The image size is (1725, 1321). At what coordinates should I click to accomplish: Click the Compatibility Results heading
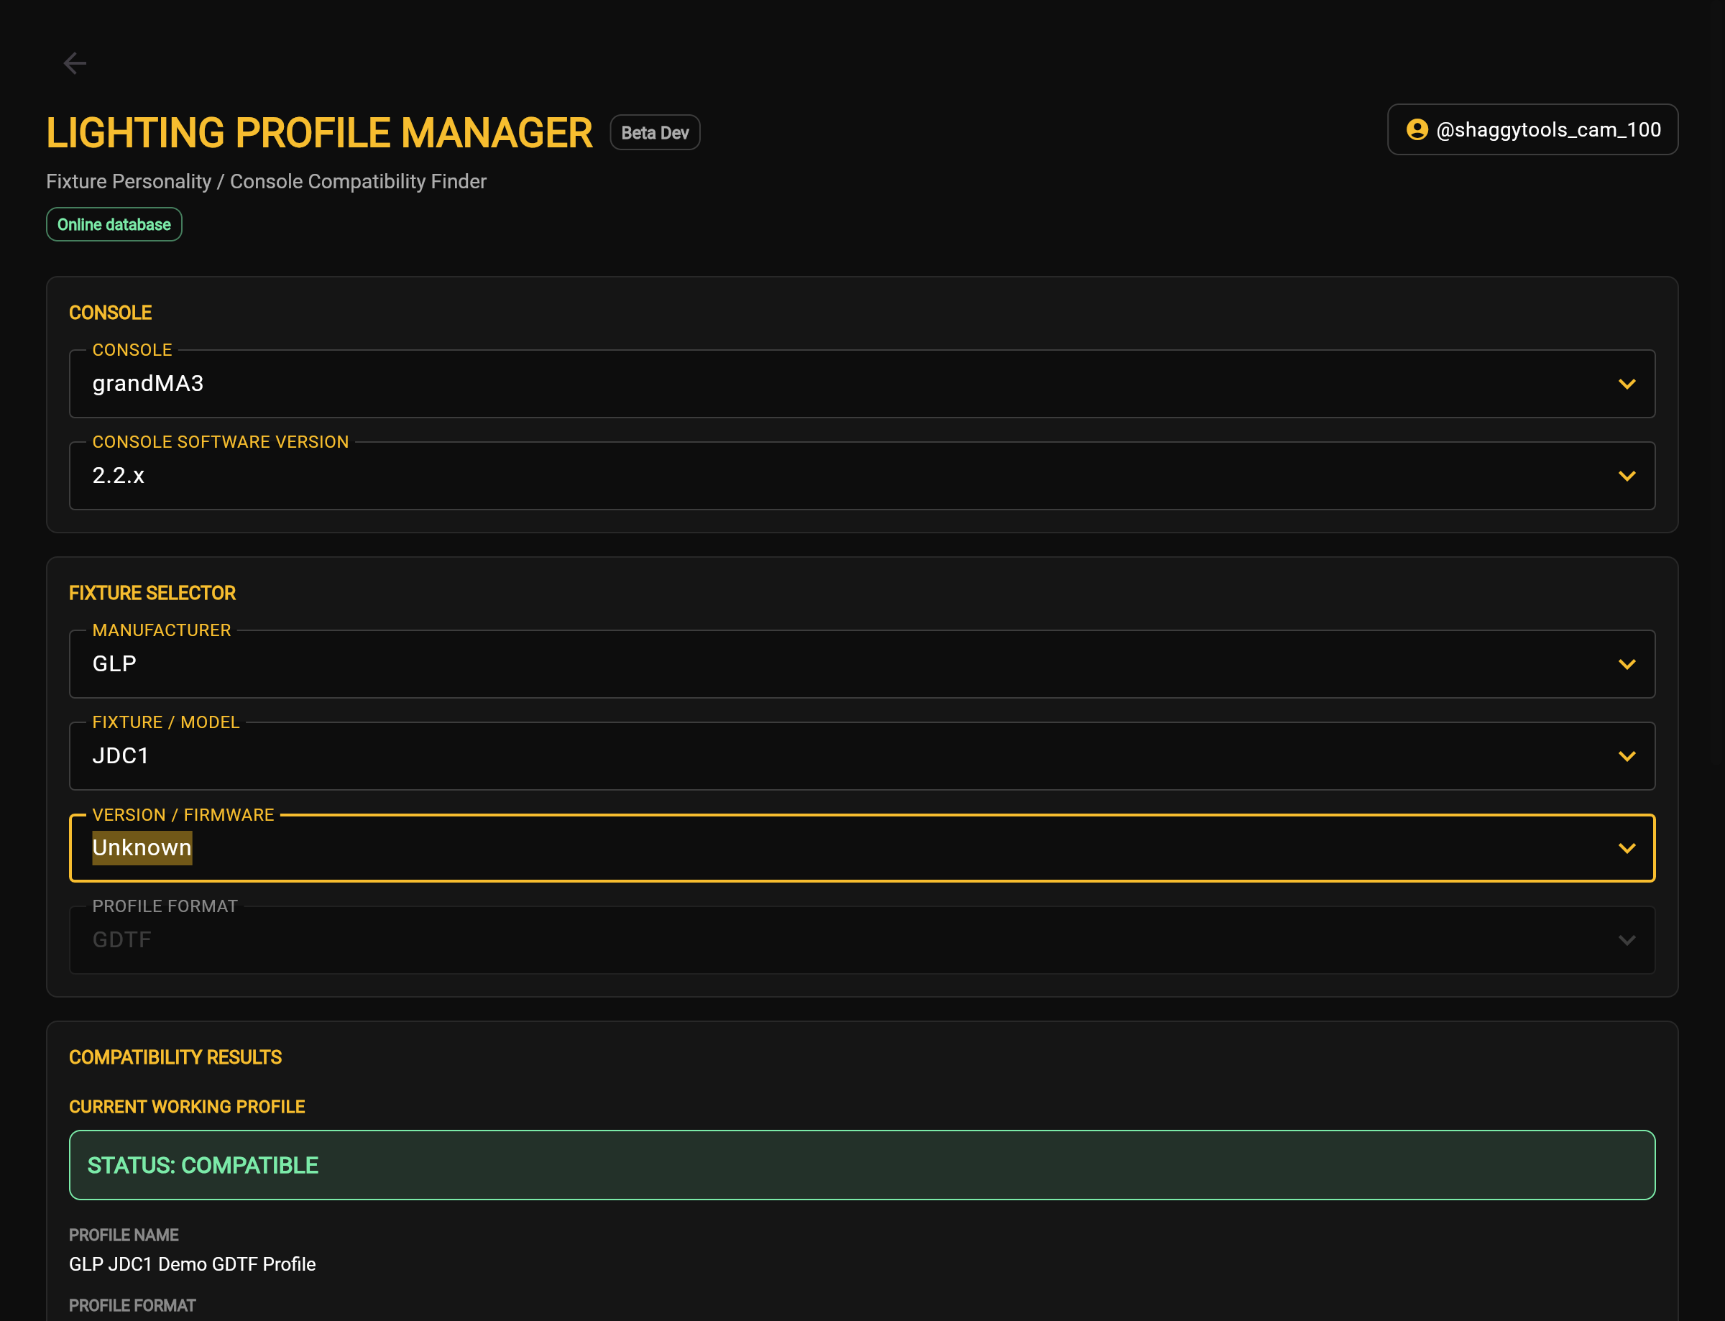[x=175, y=1057]
